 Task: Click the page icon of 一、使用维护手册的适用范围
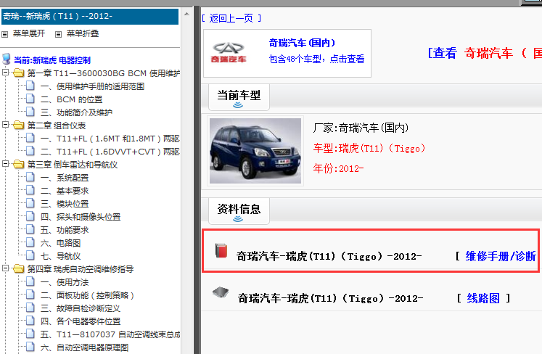[x=30, y=86]
